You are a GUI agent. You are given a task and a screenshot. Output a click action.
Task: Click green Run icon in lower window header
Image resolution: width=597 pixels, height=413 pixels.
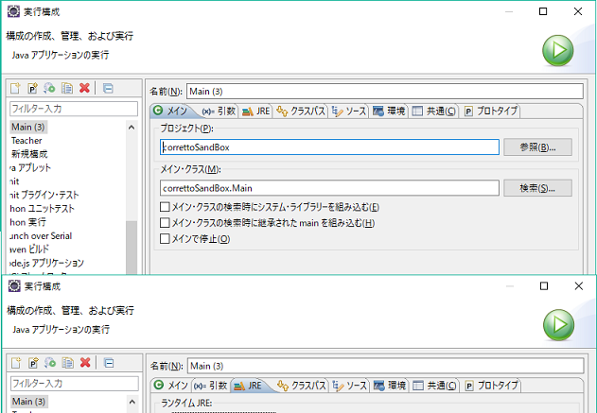coord(558,325)
